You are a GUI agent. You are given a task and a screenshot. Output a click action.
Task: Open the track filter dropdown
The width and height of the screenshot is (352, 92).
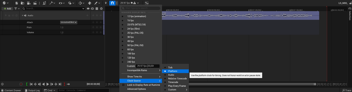tap(17, 9)
